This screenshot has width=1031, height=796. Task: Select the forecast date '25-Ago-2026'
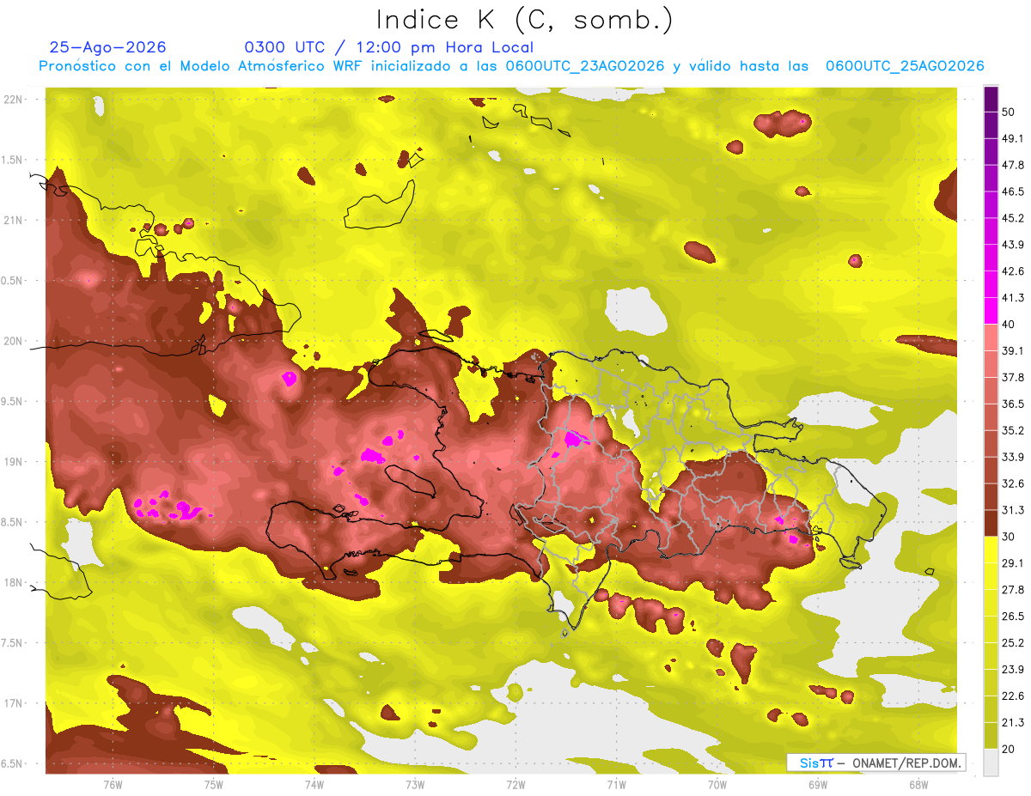107,47
